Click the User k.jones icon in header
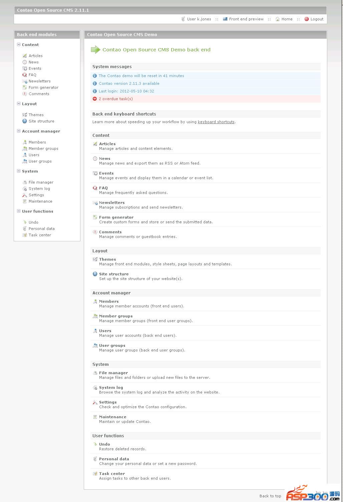Image resolution: width=343 pixels, height=502 pixels. 183,19
